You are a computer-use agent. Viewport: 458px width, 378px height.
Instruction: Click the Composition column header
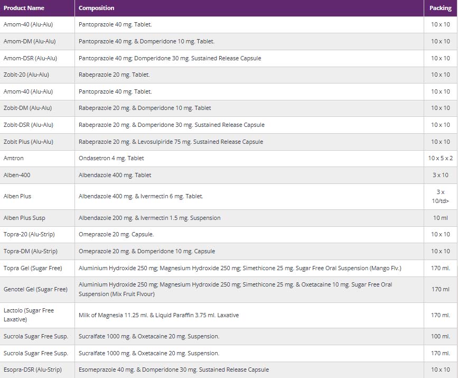click(97, 8)
